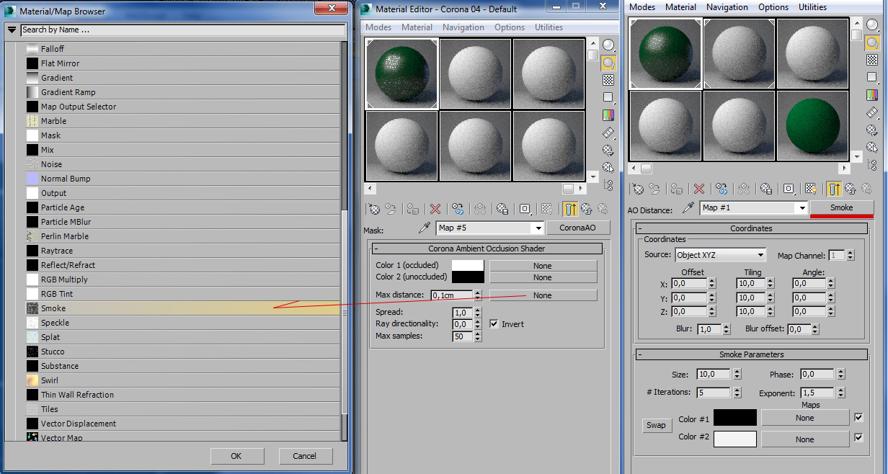Click Go to Parent icon in right editor
This screenshot has width=888, height=474.
tap(850, 189)
